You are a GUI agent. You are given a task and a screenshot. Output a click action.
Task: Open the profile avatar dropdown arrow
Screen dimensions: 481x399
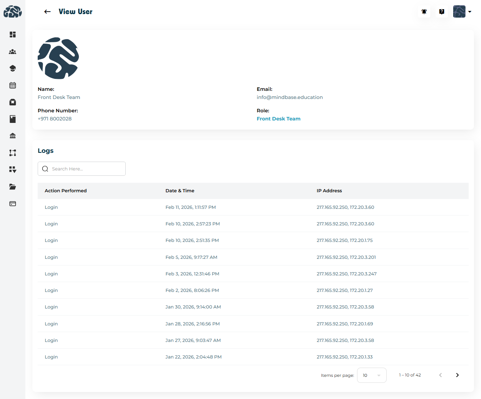coord(470,12)
